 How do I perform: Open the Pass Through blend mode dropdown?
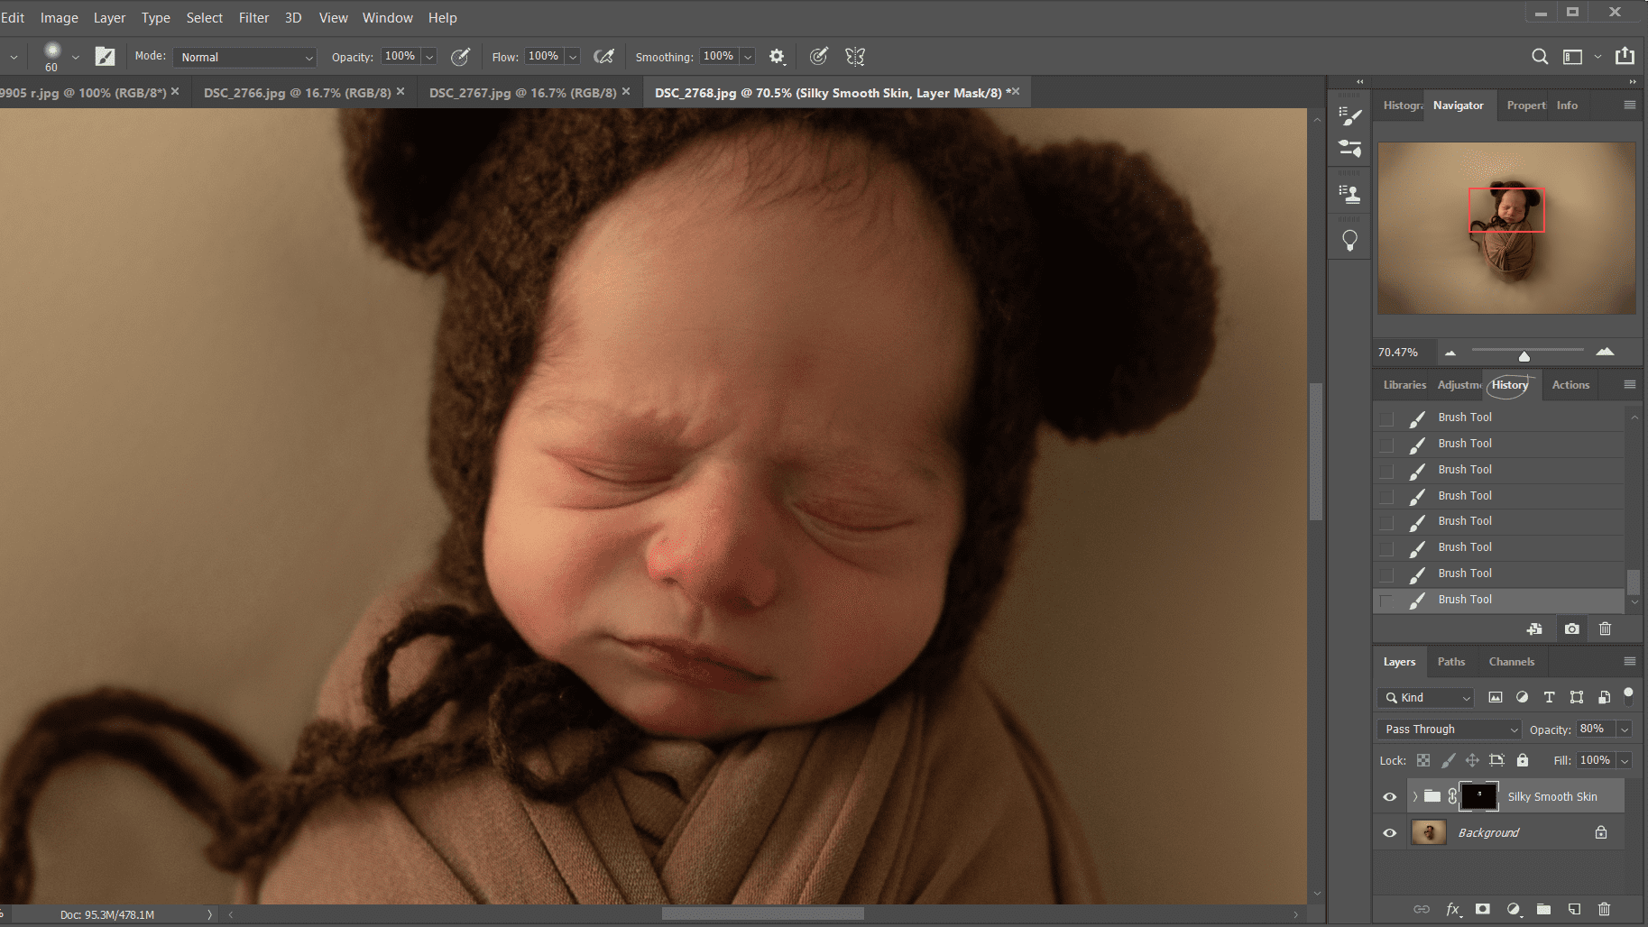pyautogui.click(x=1450, y=729)
